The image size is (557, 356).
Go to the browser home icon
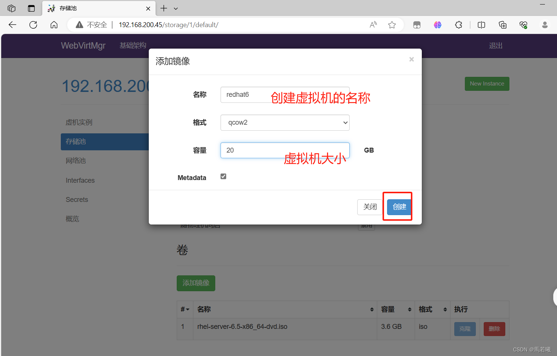pos(54,25)
